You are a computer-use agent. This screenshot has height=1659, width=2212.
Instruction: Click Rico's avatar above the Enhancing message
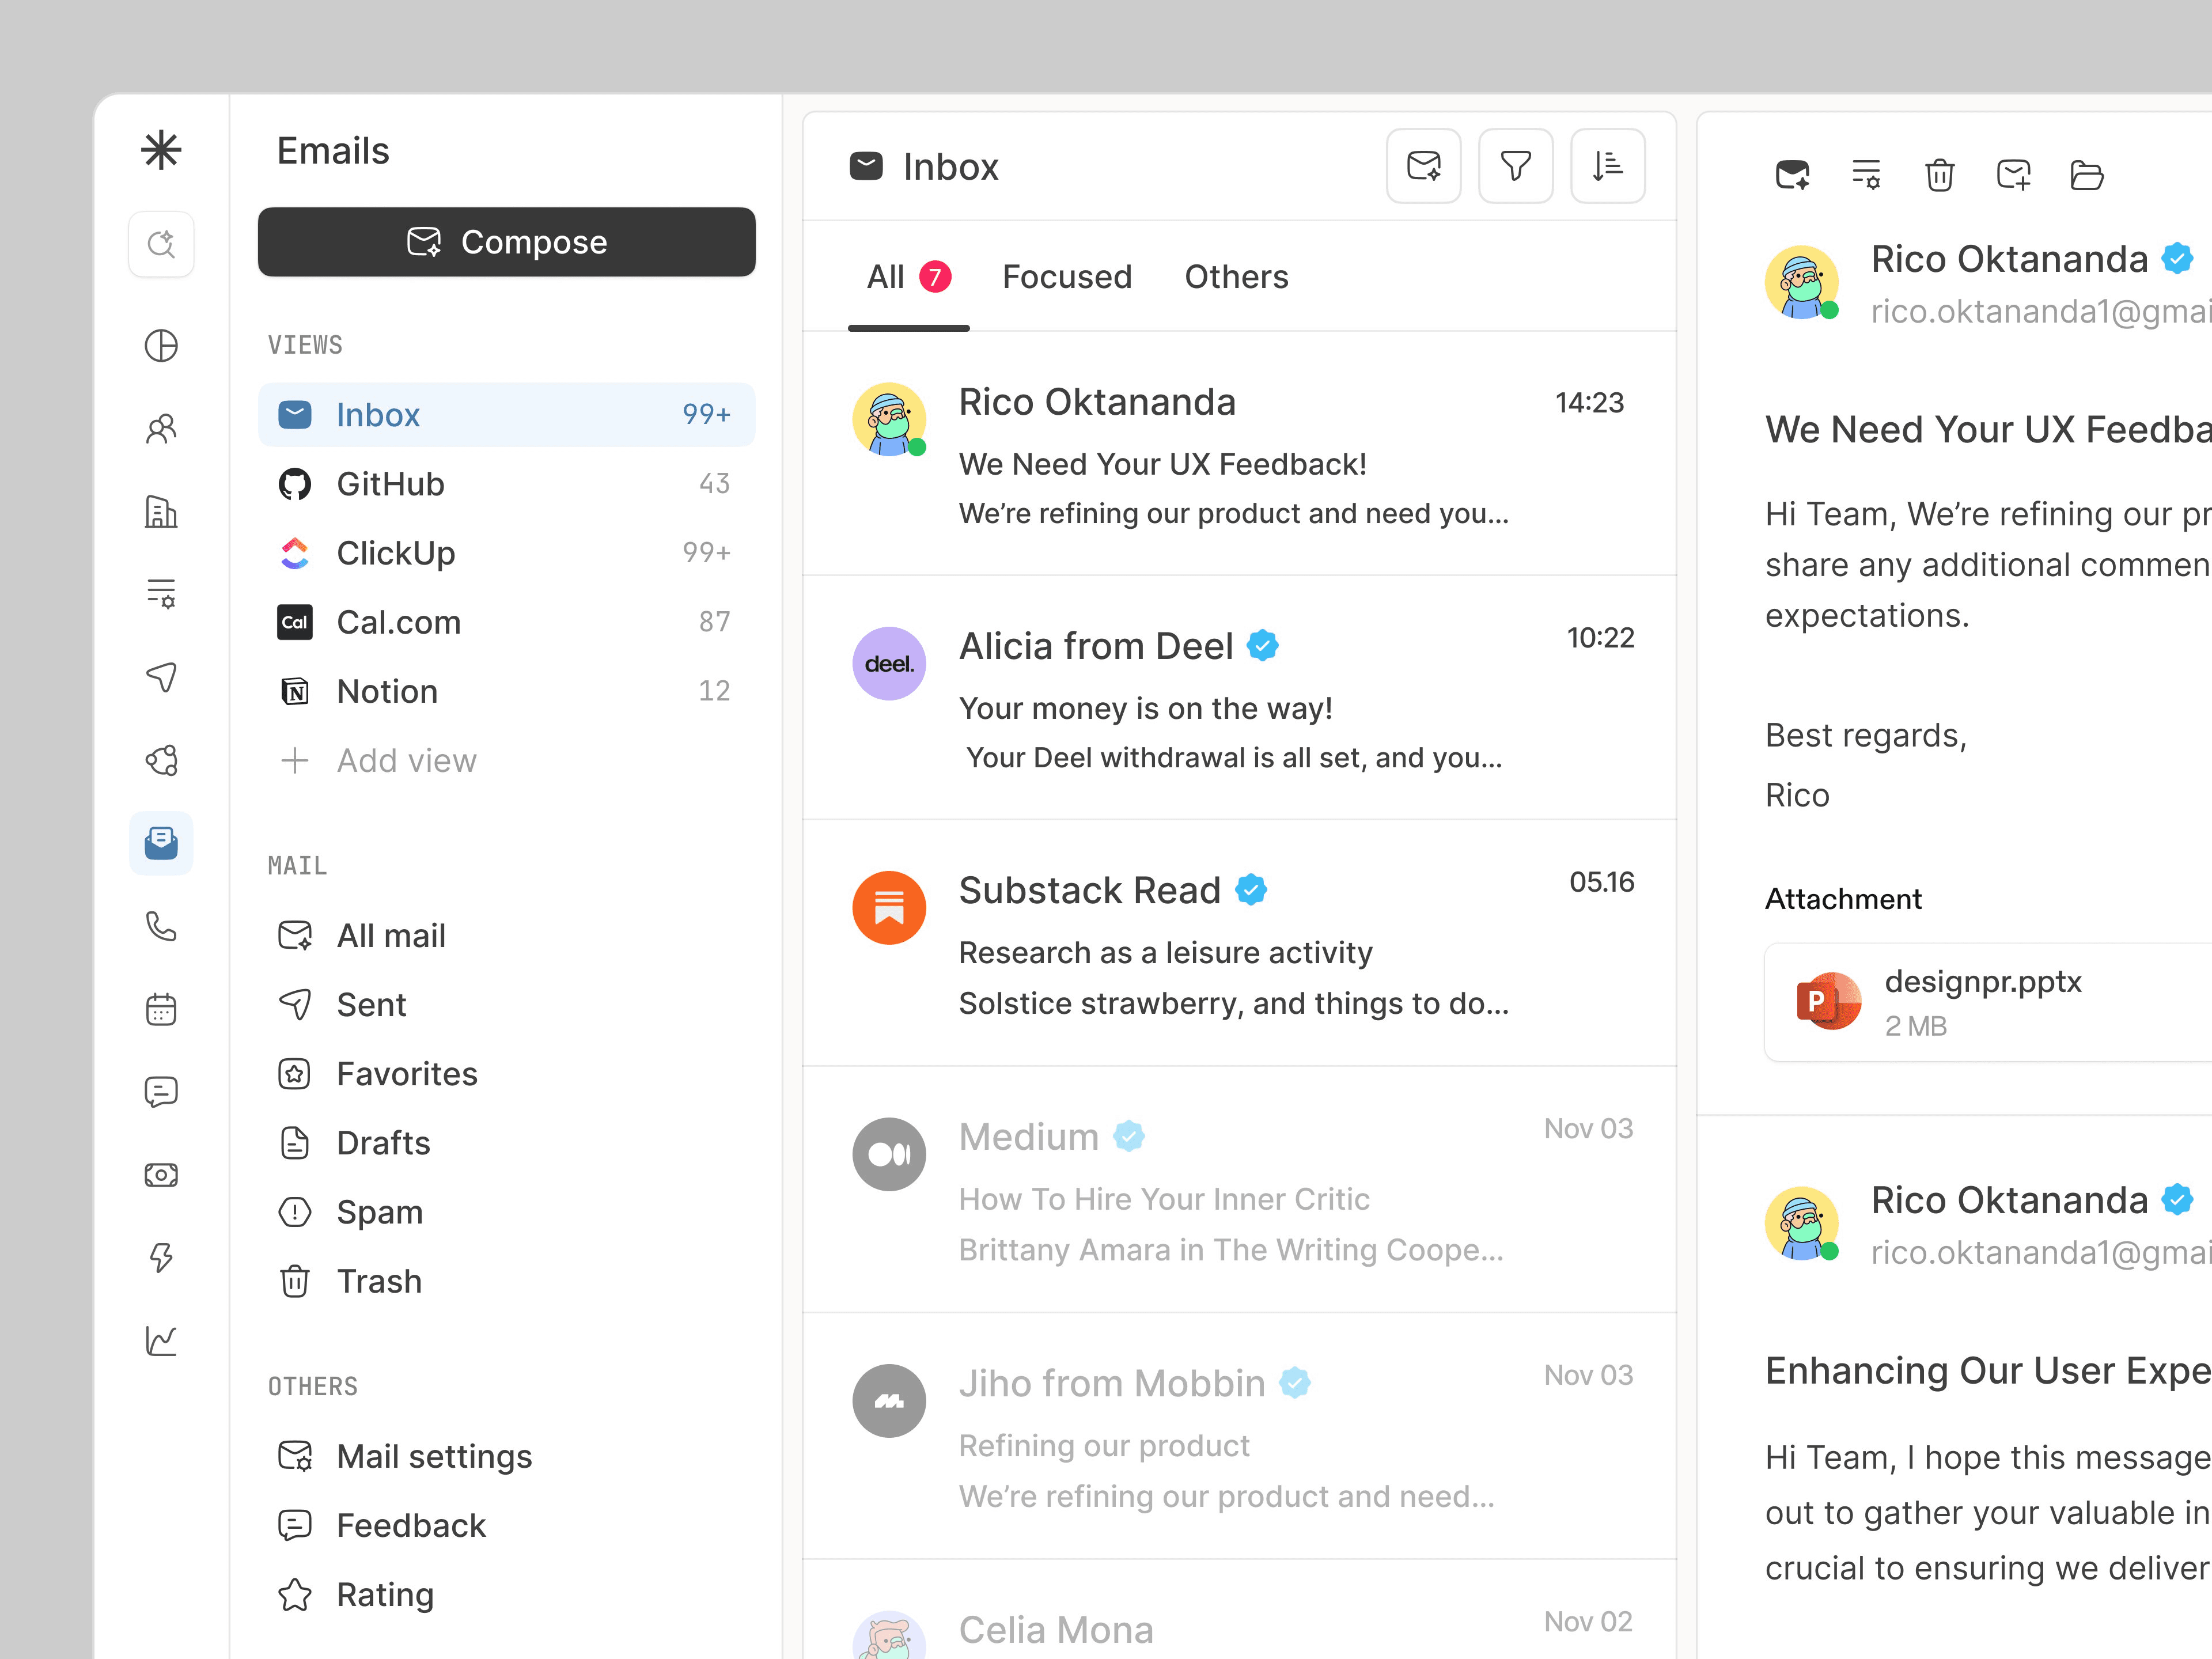coord(1802,1224)
